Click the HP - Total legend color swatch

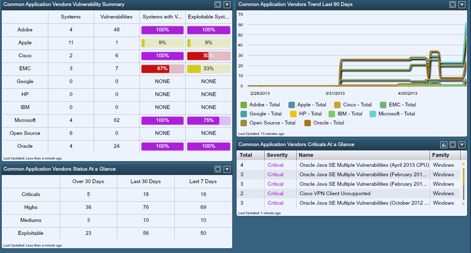pos(293,114)
